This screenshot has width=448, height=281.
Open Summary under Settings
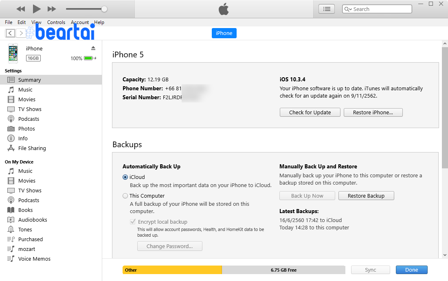51,80
